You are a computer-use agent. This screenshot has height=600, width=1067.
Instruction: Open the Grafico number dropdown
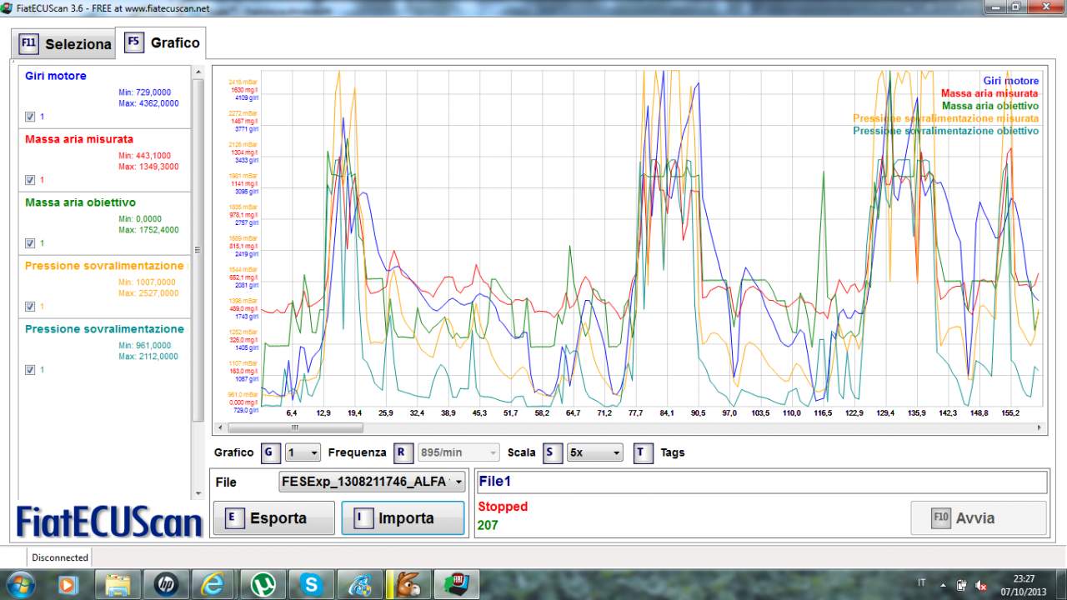pos(303,452)
